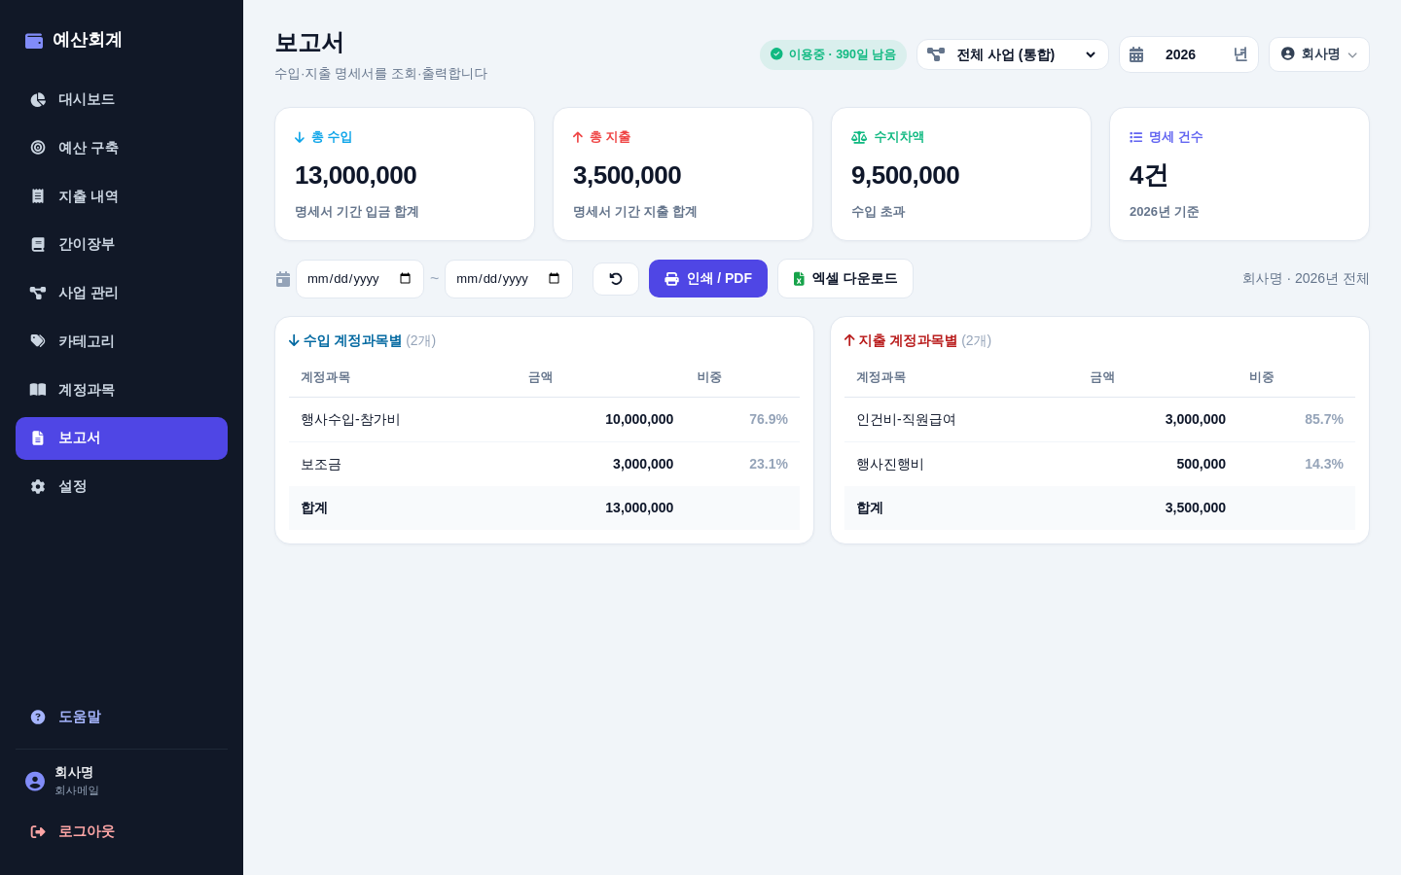Click the end date input field
Image resolution: width=1401 pixels, height=875 pixels.
[509, 279]
